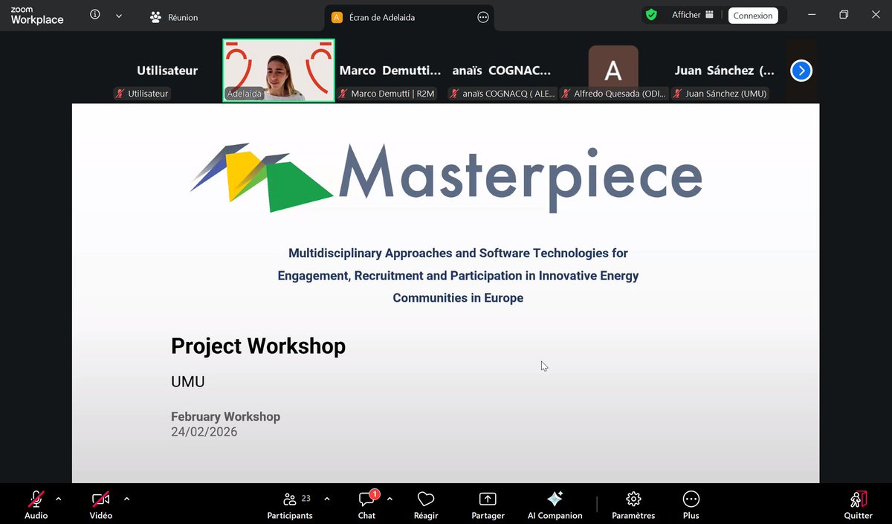The image size is (892, 524).
Task: Restore the Zoom window size
Action: point(844,15)
